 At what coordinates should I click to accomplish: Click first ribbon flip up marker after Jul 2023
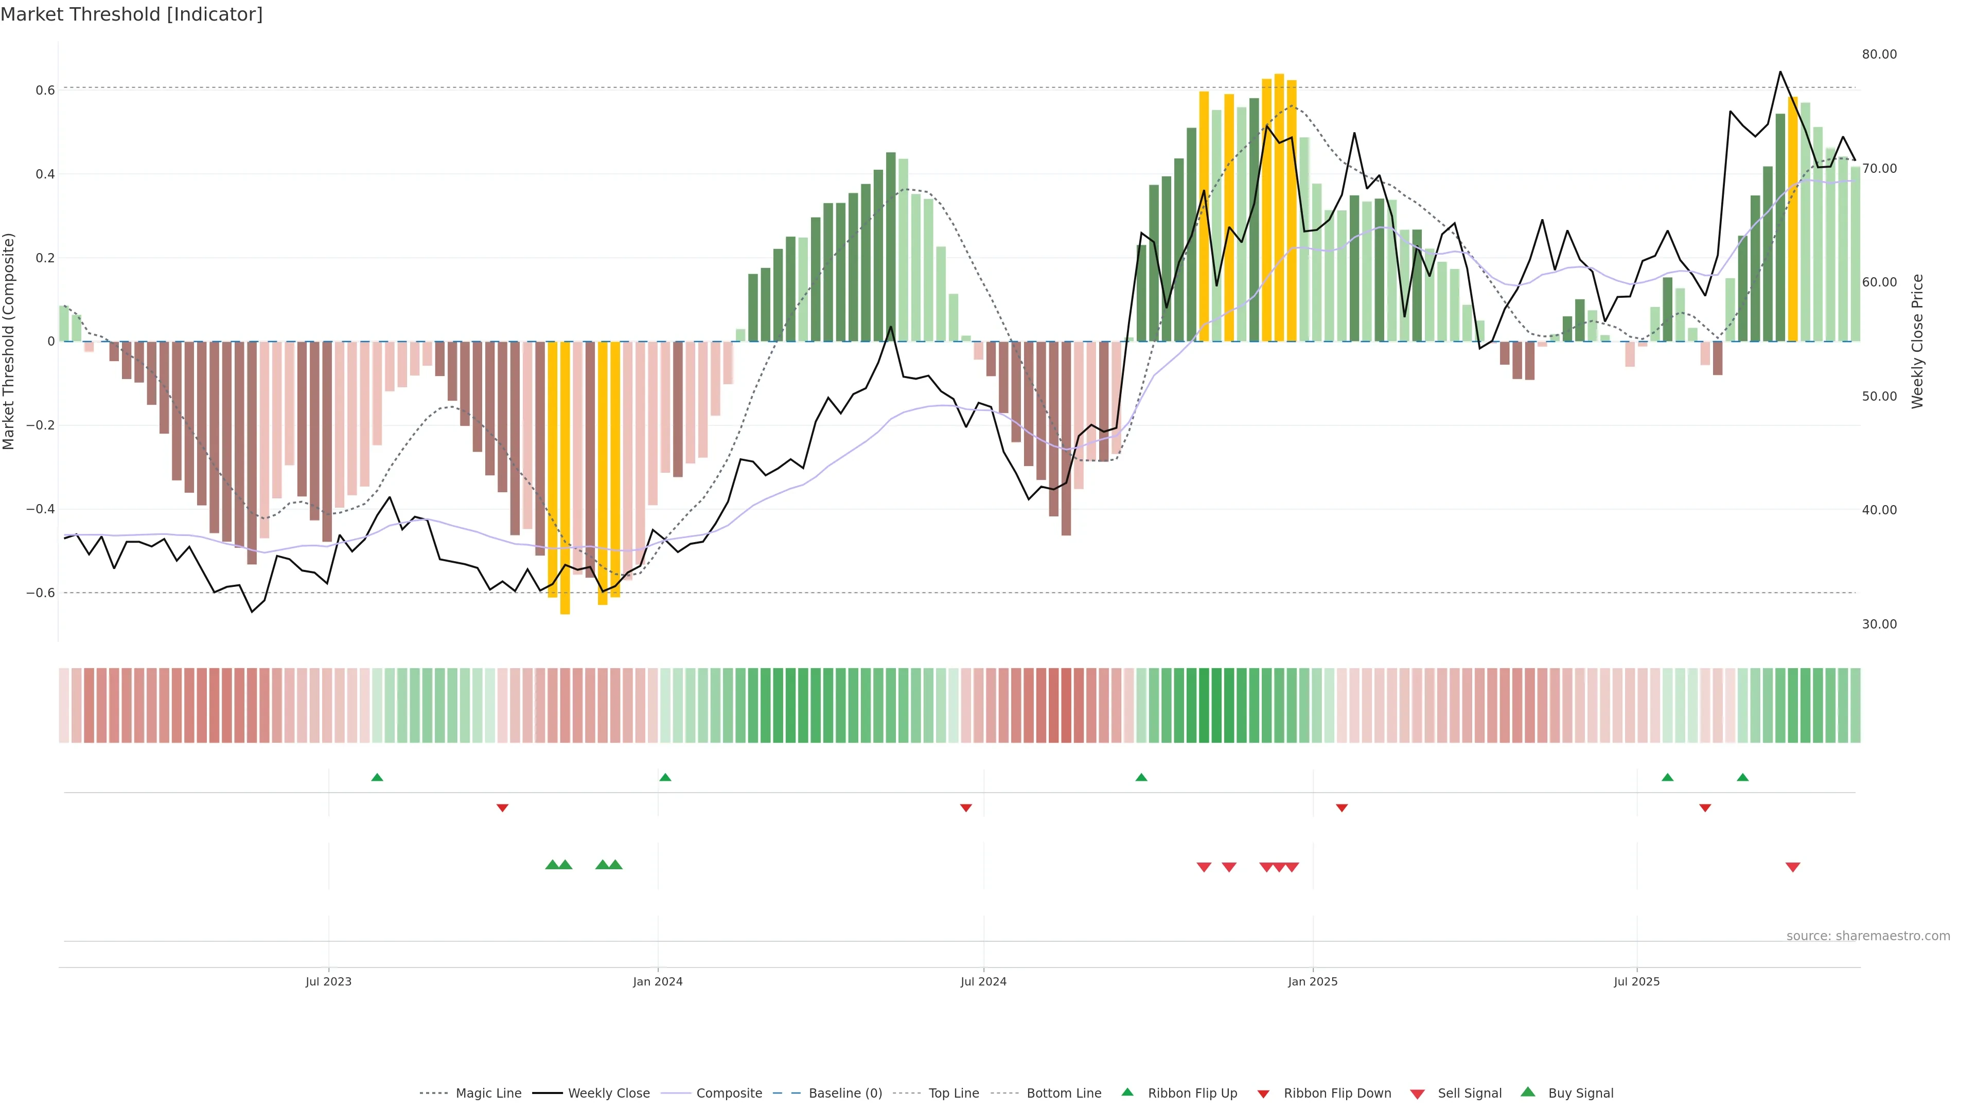point(377,778)
